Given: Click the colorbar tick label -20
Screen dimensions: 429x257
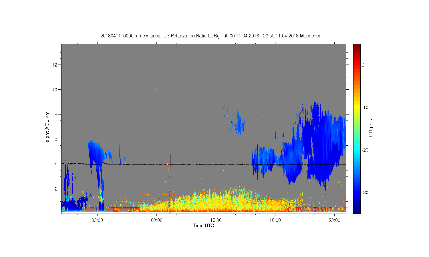Looking at the screenshot, I should point(365,150).
